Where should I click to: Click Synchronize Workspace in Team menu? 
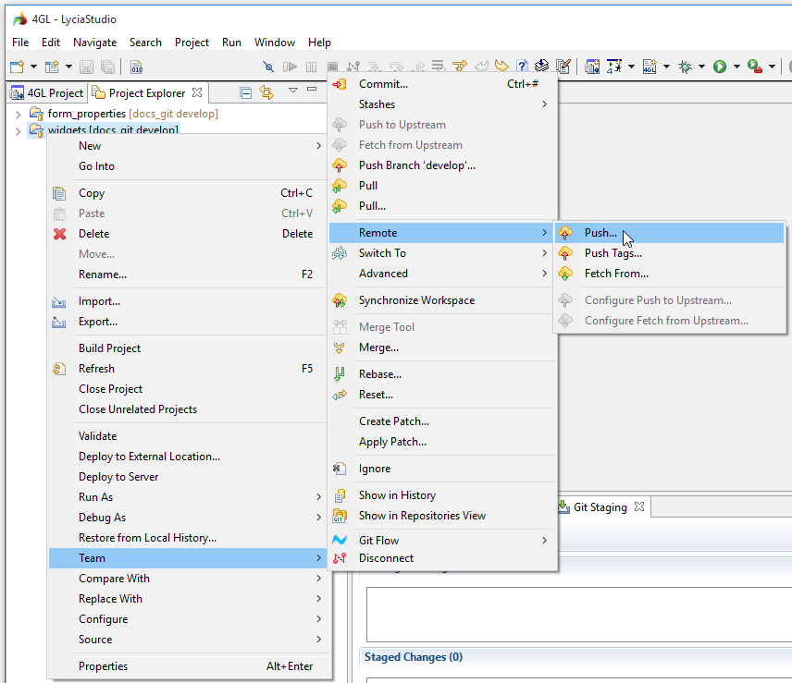(416, 300)
